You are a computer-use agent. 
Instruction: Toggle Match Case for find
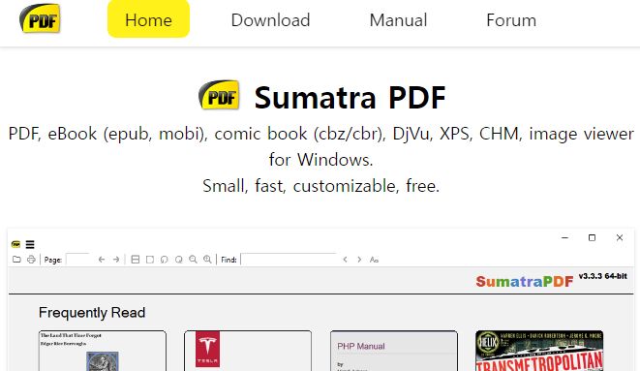coord(374,260)
